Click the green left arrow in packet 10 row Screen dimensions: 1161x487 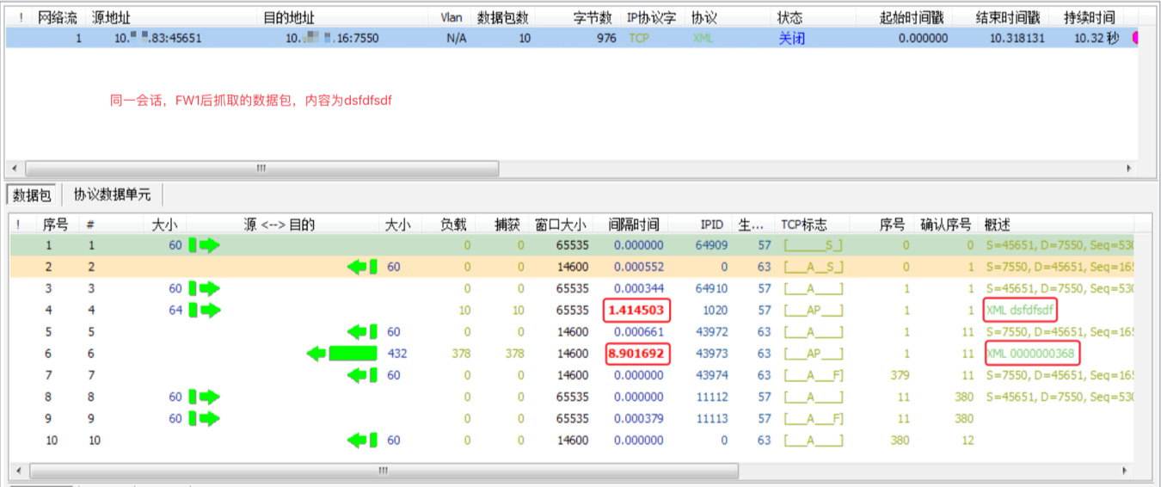[362, 441]
